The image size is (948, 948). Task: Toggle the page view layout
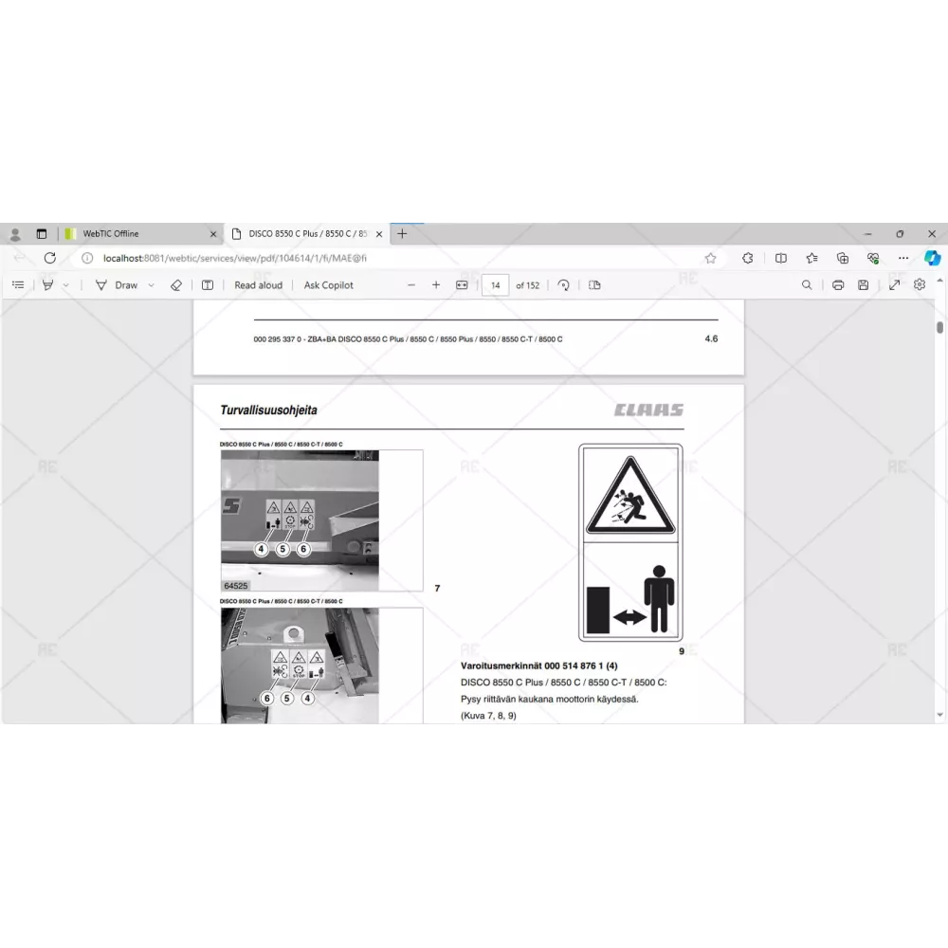coord(594,284)
